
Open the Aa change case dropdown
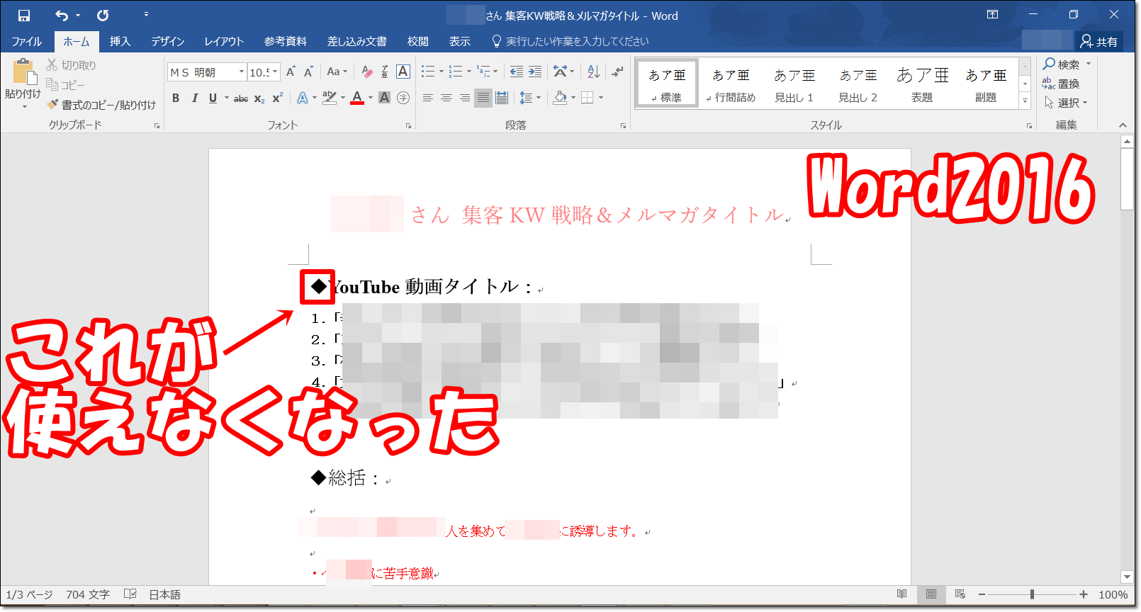click(337, 72)
